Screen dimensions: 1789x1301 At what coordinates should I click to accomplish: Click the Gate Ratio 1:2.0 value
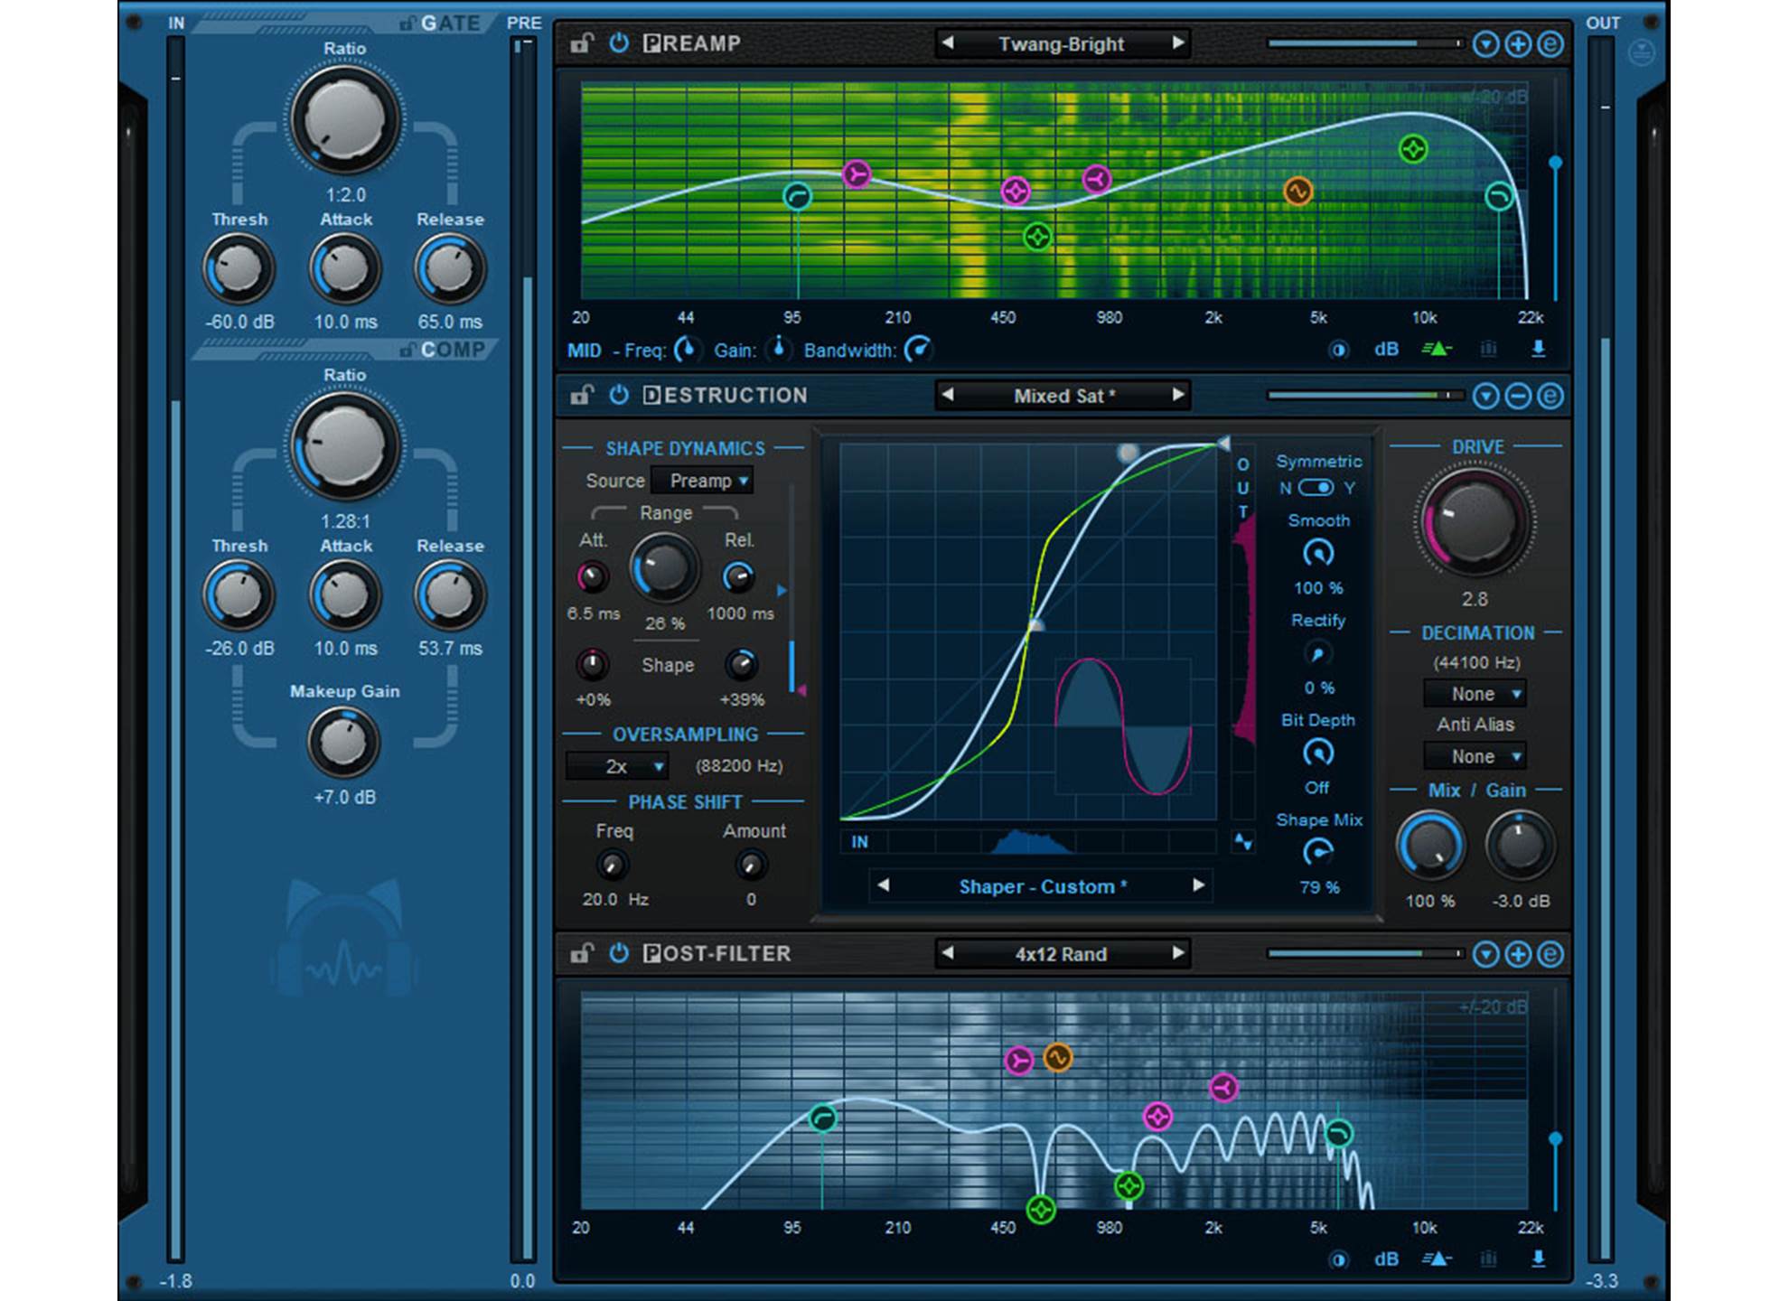click(345, 195)
